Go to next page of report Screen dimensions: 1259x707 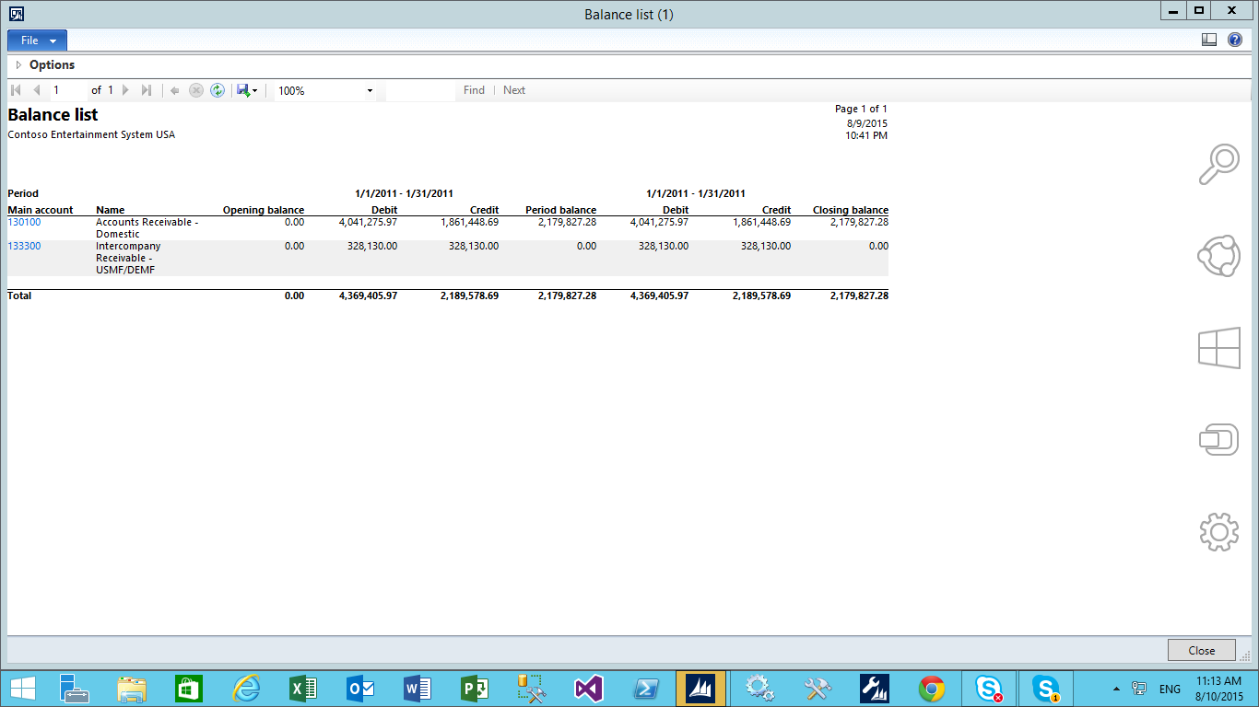tap(126, 90)
